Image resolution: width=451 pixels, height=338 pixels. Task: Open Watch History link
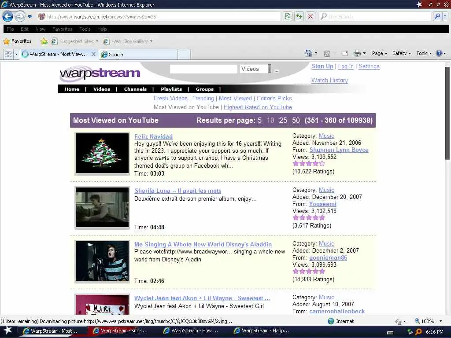pyautogui.click(x=329, y=80)
